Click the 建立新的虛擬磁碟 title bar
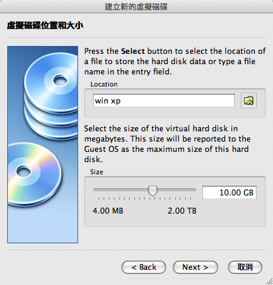 (x=136, y=7)
